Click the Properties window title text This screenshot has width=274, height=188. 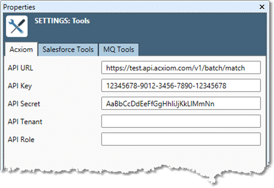tap(19, 7)
